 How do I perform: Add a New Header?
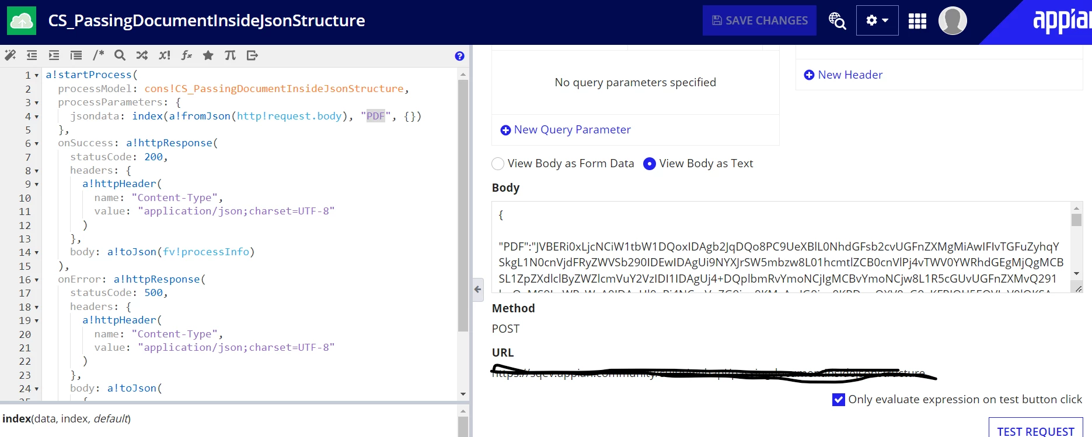(x=843, y=75)
